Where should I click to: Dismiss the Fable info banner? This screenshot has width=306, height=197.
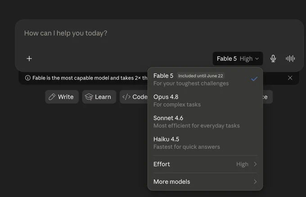point(290,78)
